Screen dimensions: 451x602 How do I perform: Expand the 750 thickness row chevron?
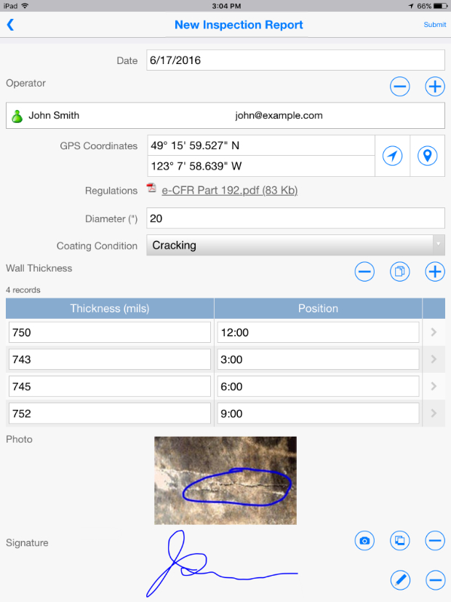(434, 332)
